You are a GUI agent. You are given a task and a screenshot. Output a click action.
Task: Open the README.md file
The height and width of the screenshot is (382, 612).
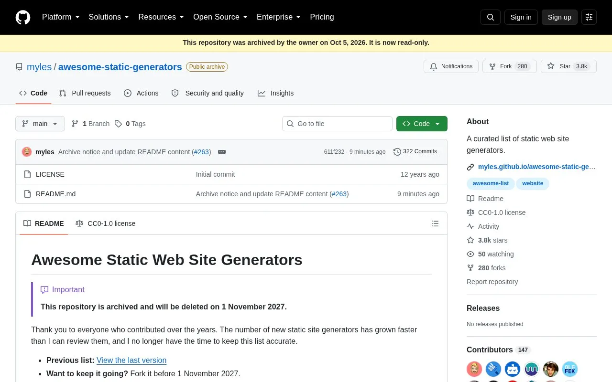point(56,194)
